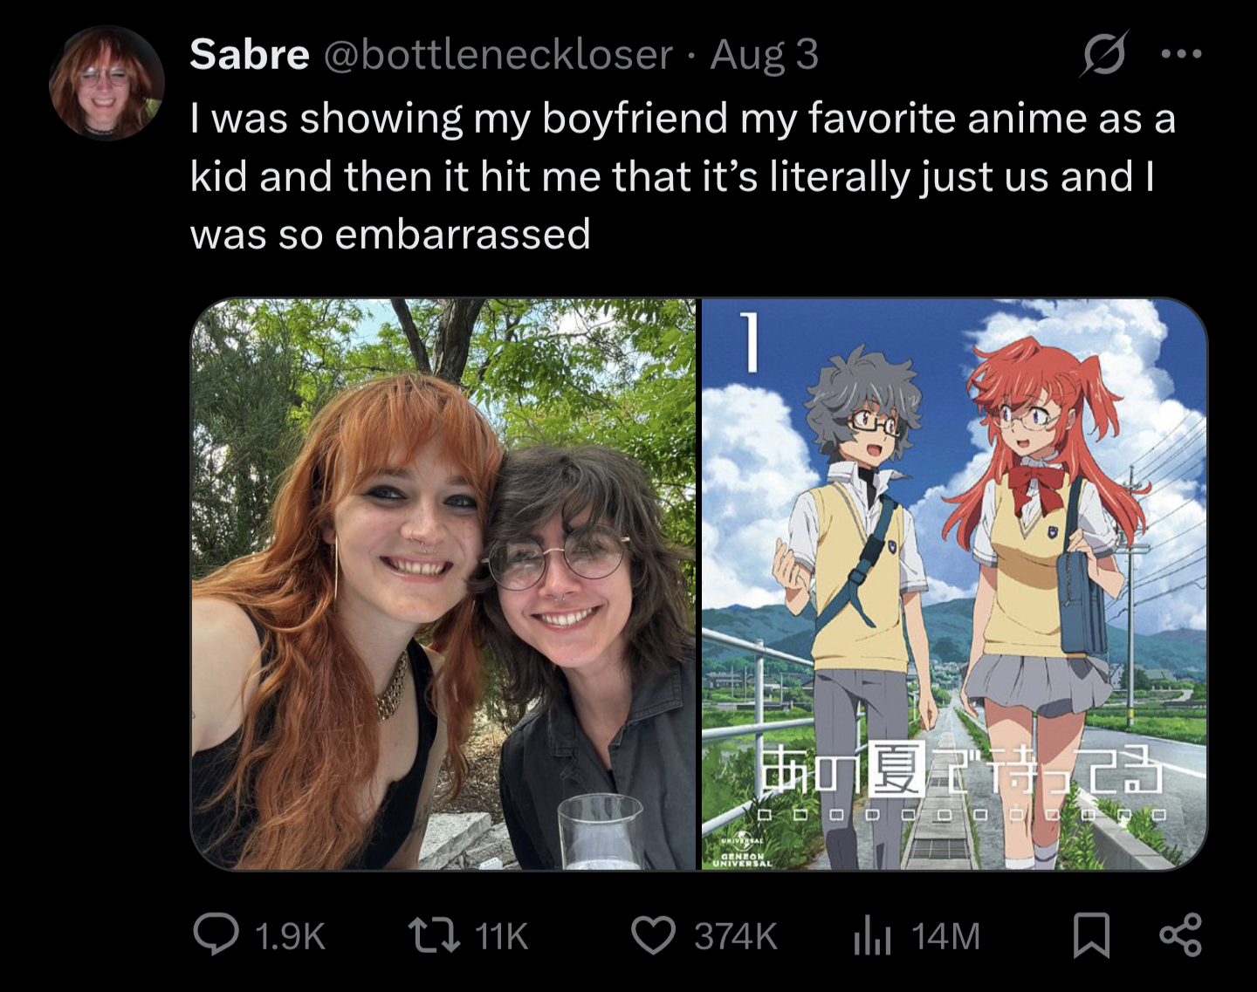This screenshot has width=1257, height=992.
Task: Open the three-dot more options menu
Action: click(1182, 54)
